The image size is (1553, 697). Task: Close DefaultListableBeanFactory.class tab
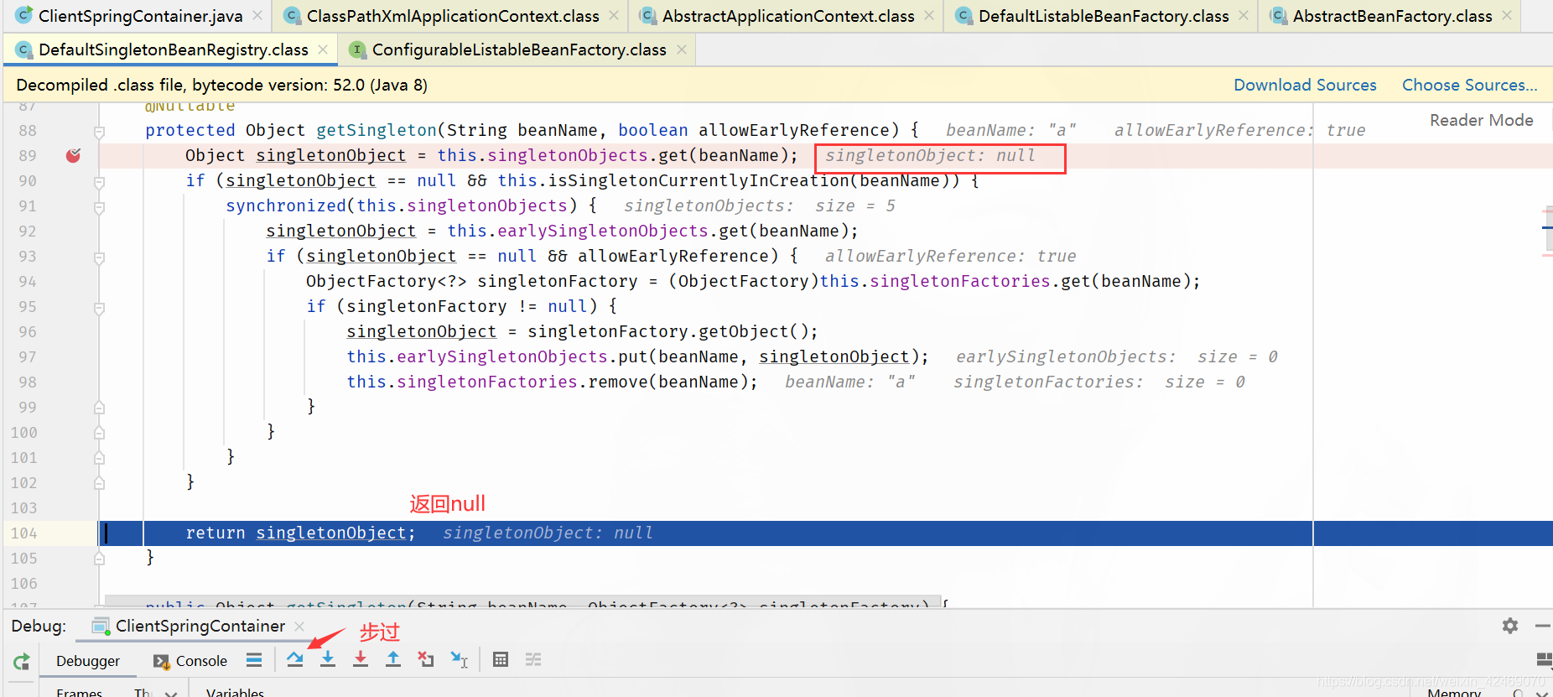tap(1244, 16)
